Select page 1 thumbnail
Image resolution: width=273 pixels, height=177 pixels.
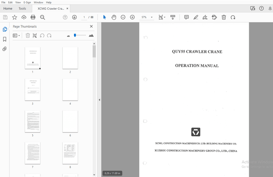click(x=33, y=58)
